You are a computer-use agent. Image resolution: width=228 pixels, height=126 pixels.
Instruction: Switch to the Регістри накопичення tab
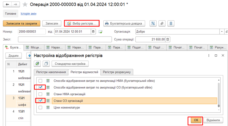click(51, 72)
